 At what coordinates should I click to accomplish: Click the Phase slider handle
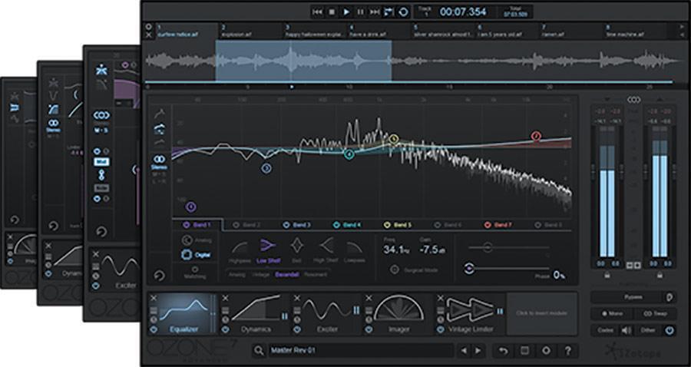coord(470,268)
